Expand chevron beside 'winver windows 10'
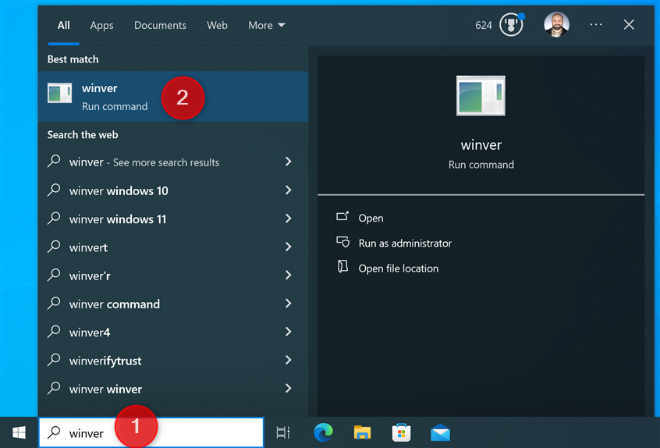This screenshot has width=660, height=448. [289, 190]
